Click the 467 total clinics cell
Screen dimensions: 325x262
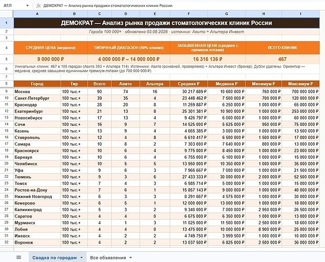[283, 59]
